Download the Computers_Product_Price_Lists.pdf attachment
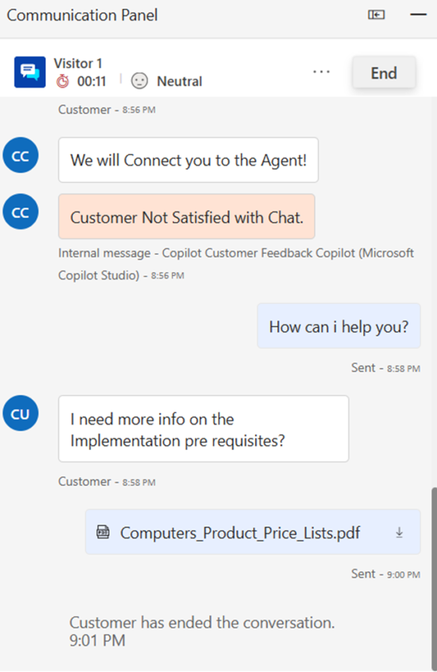Image resolution: width=437 pixels, height=672 pixels. tap(399, 533)
